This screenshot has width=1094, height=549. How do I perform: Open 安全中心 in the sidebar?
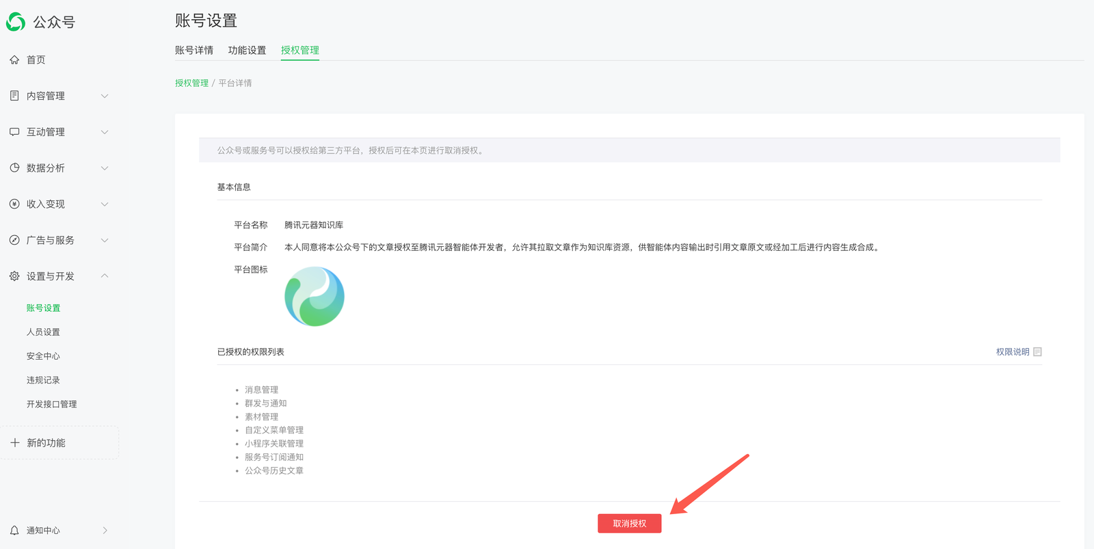(x=43, y=356)
